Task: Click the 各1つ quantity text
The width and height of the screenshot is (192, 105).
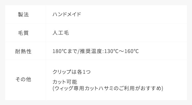Action: [83, 72]
